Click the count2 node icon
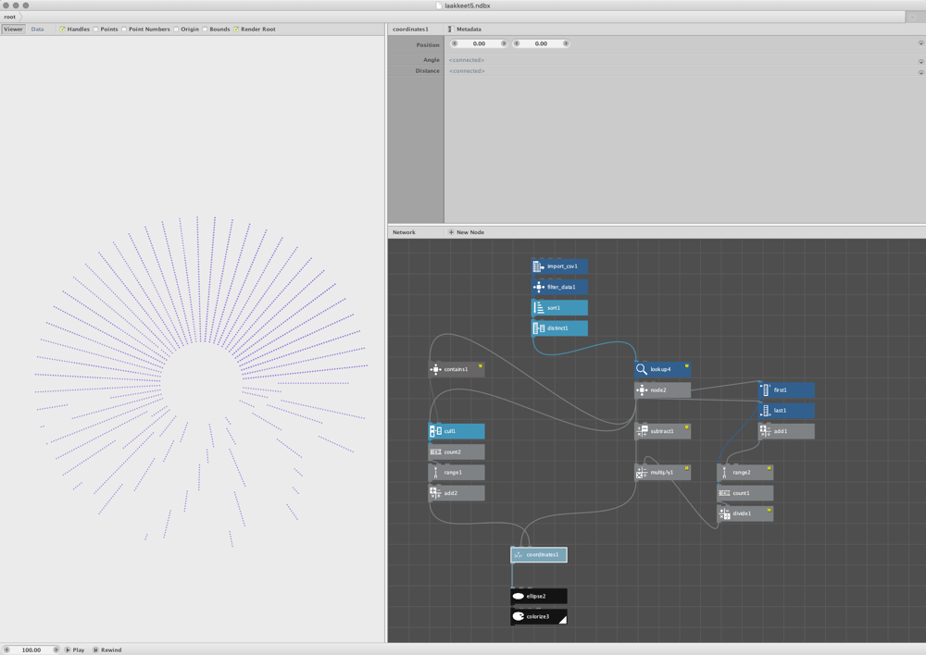The image size is (926, 655). pyautogui.click(x=435, y=451)
